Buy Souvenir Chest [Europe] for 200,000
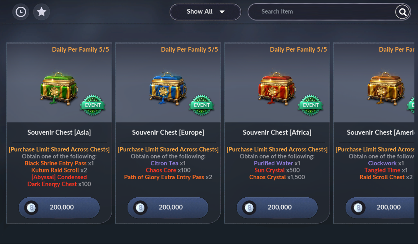This screenshot has height=244, width=418. click(x=168, y=208)
